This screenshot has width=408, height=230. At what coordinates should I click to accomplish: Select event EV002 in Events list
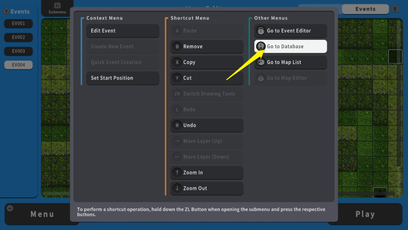tap(18, 37)
